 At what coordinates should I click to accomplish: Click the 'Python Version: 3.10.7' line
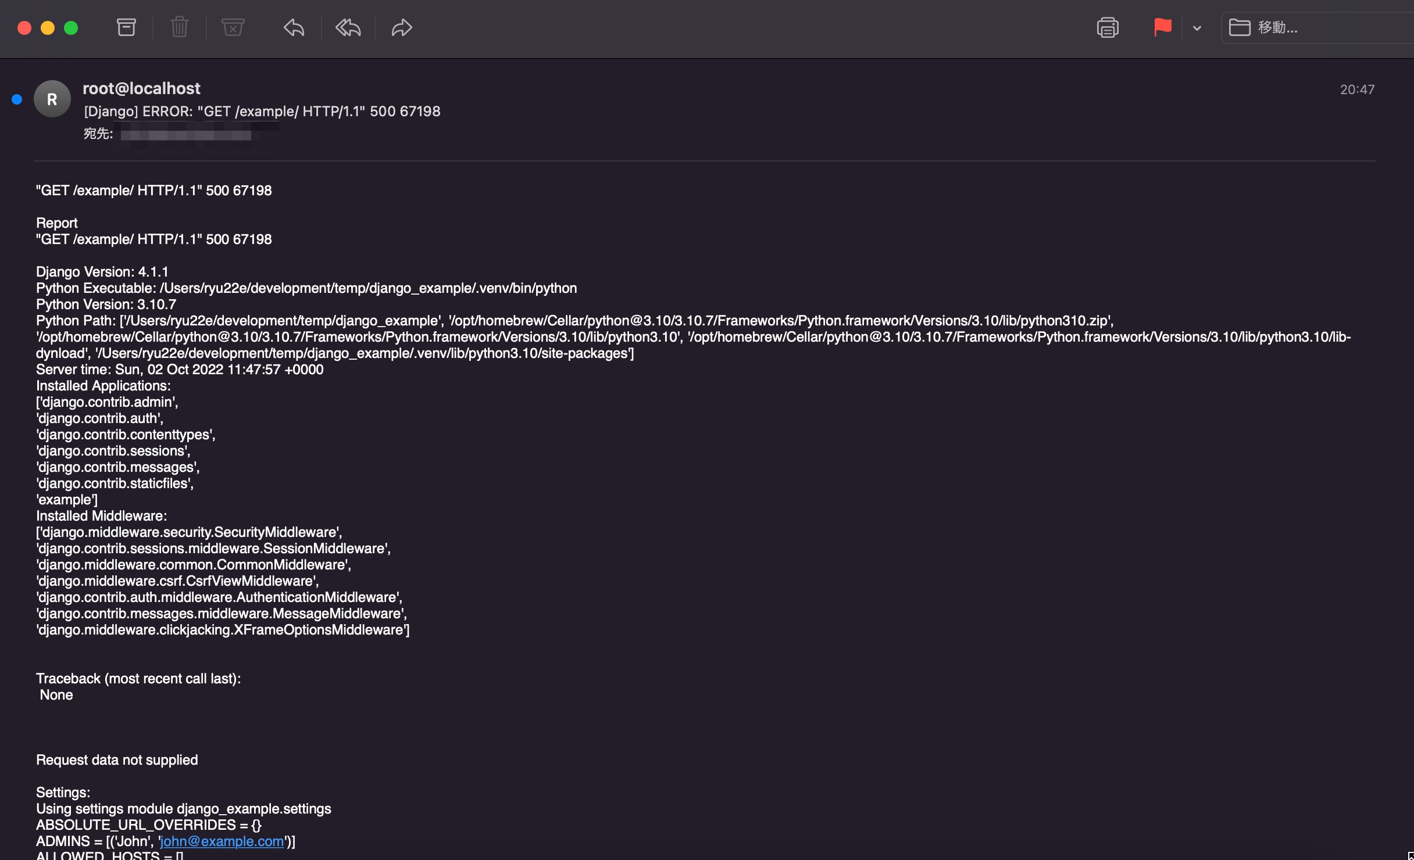coord(106,304)
